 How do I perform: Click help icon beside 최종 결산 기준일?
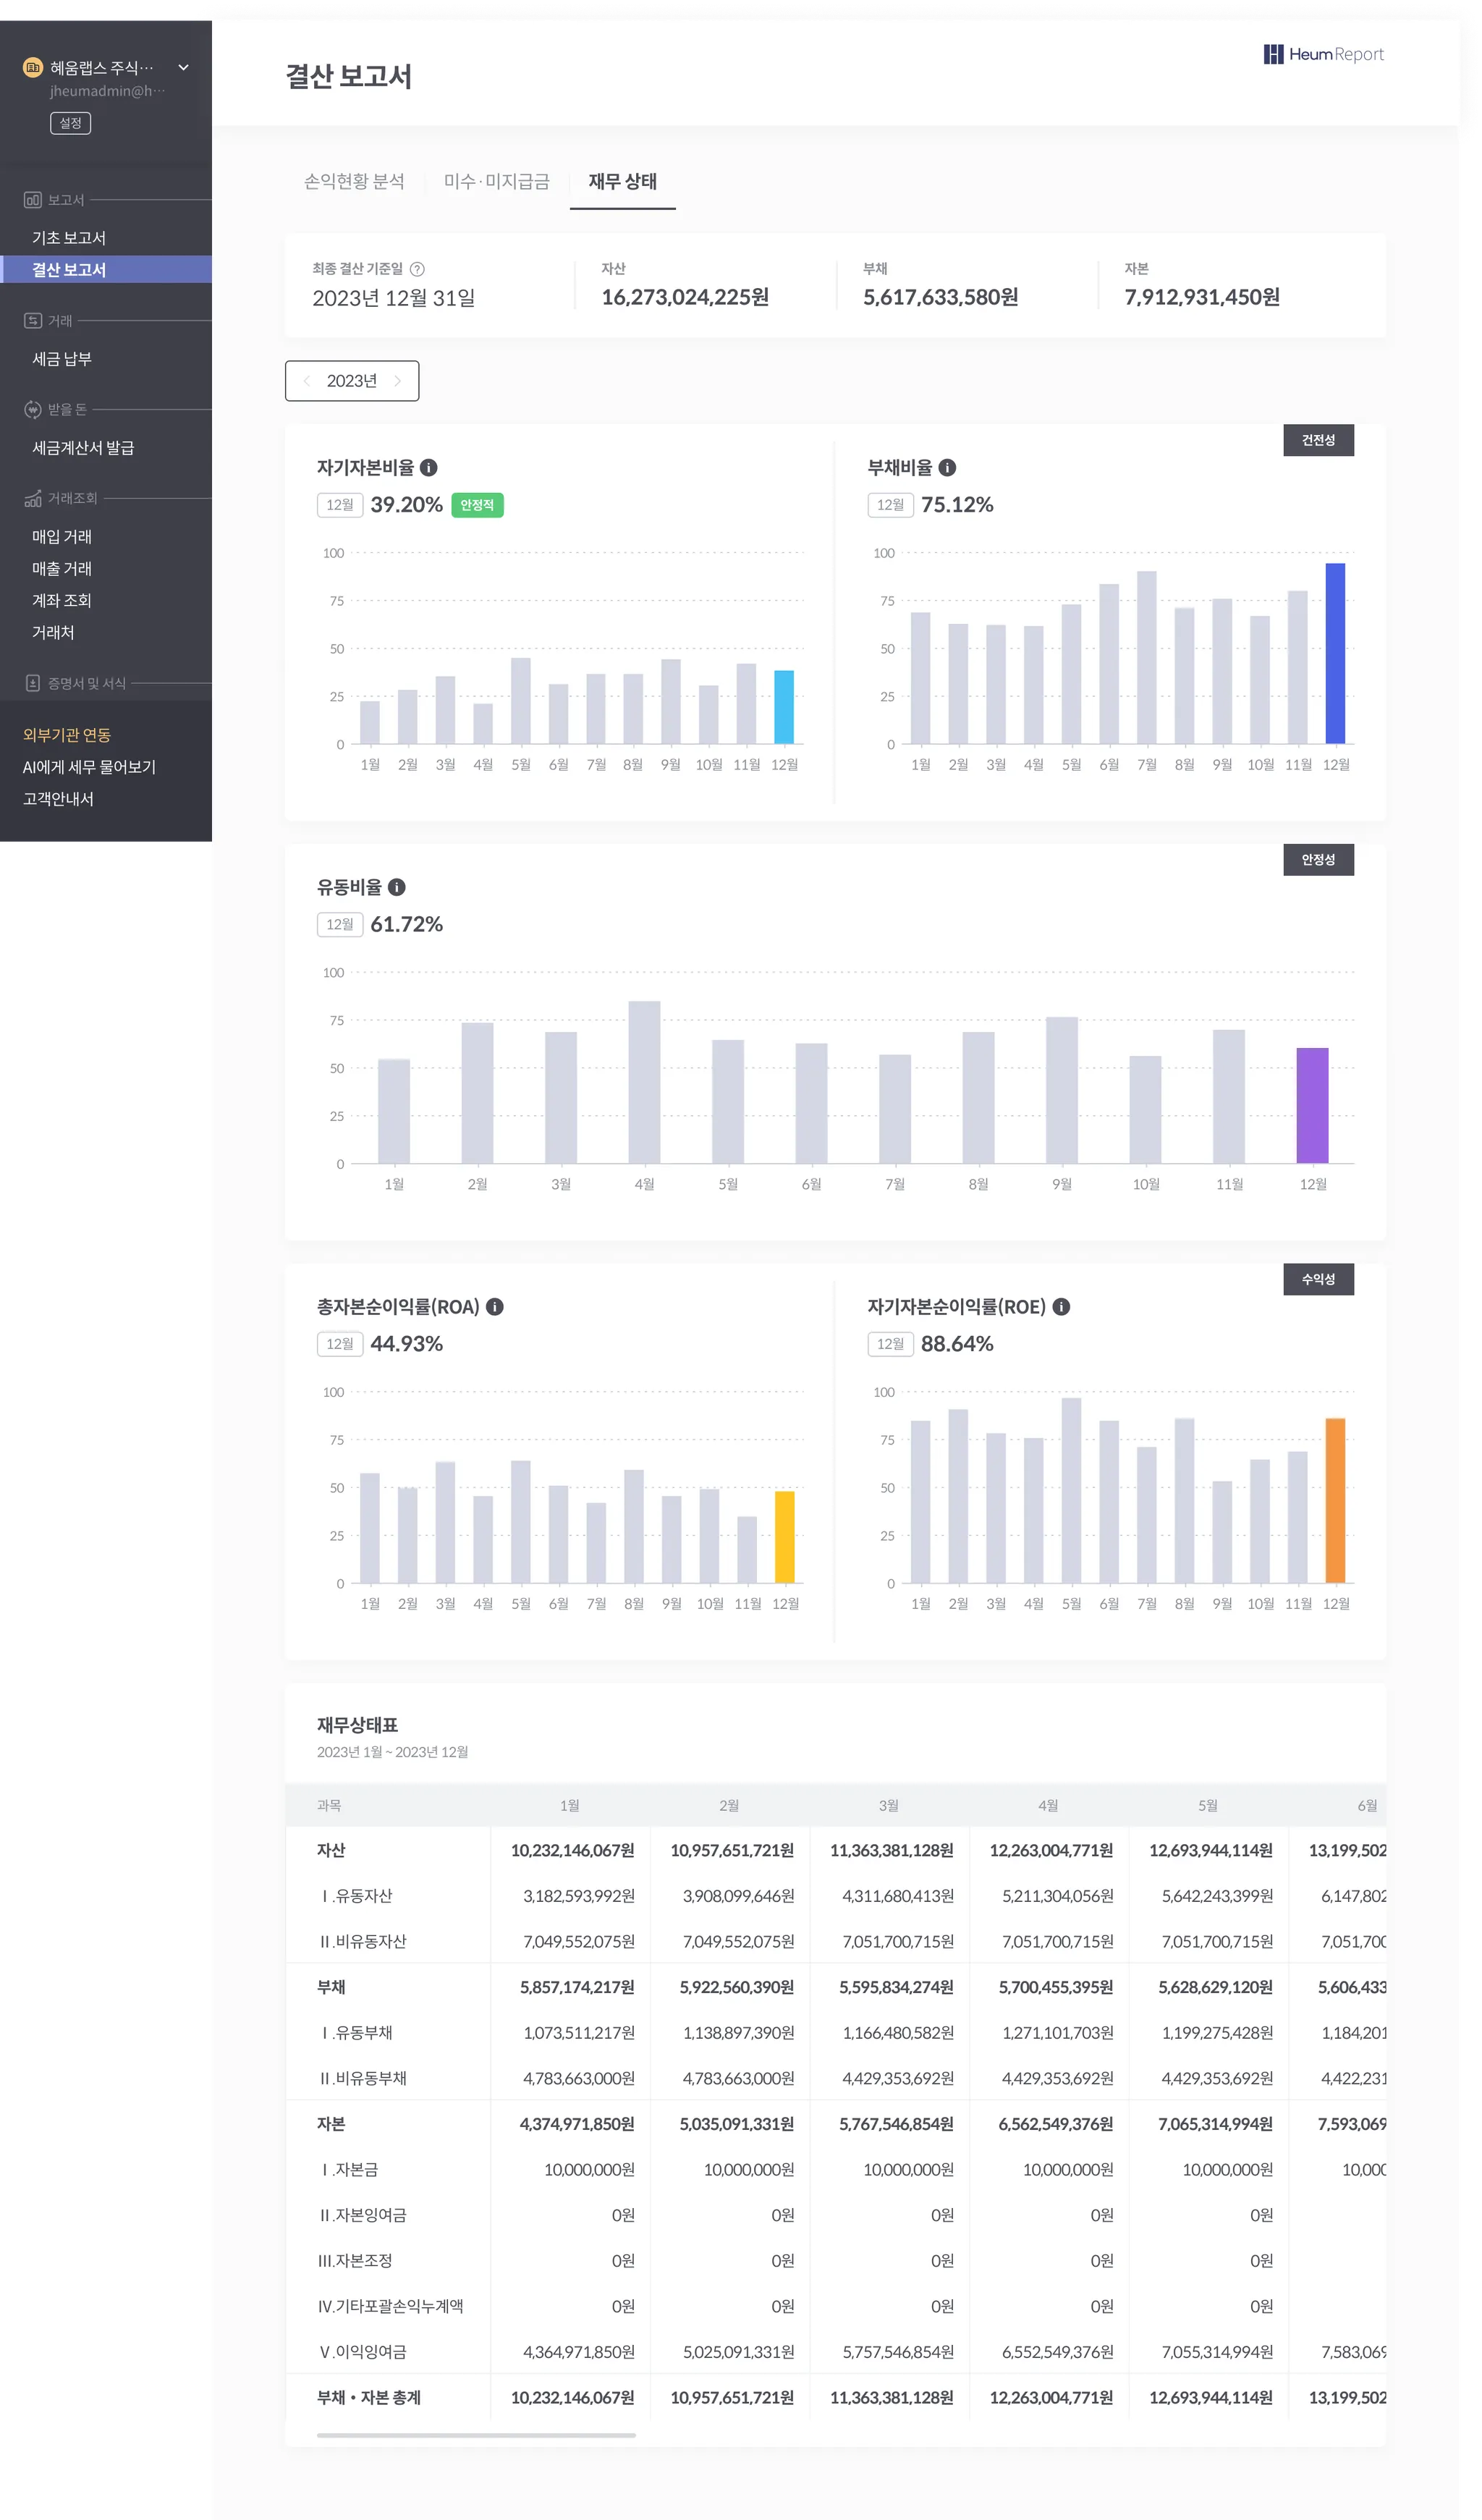click(418, 269)
